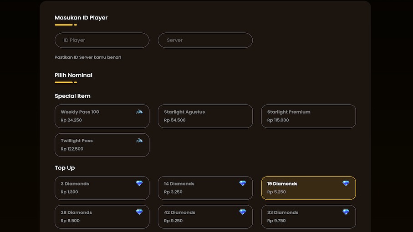Click diamond icon on 28 Diamonds card
The width and height of the screenshot is (413, 232).
(x=139, y=212)
